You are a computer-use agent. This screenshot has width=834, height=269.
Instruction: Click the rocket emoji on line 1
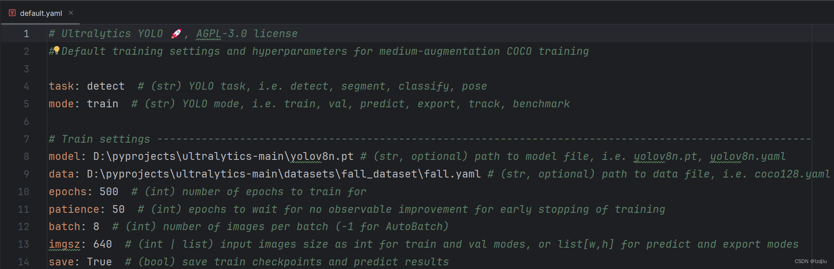tap(176, 33)
